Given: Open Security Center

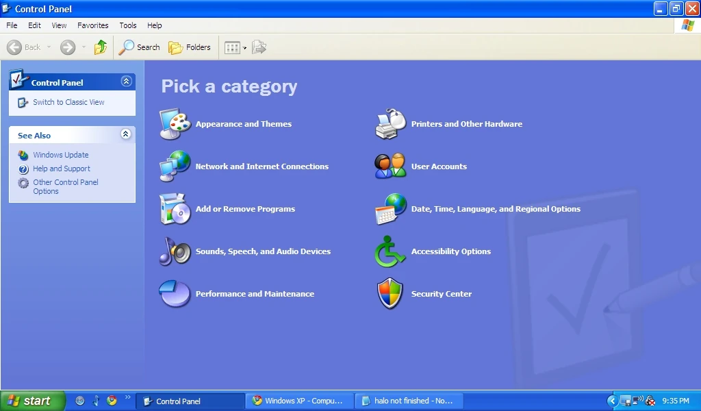Looking at the screenshot, I should point(441,294).
